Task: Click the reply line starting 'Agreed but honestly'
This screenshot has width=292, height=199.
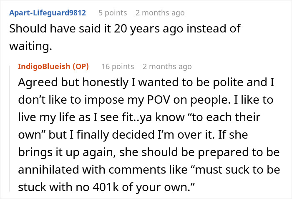Action: tap(146, 82)
